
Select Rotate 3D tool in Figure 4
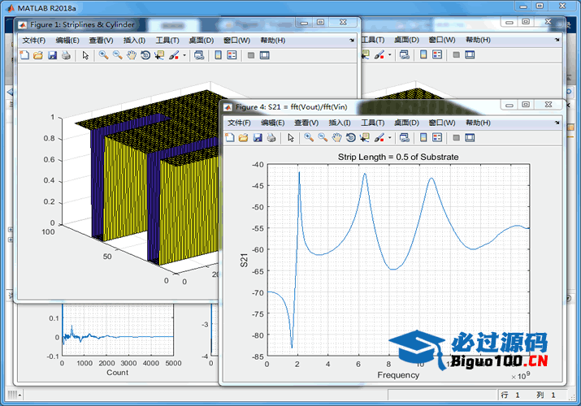pos(350,138)
